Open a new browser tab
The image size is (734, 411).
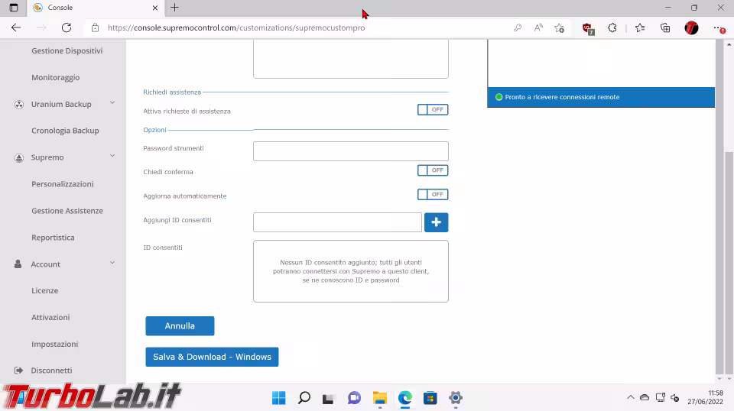click(174, 8)
